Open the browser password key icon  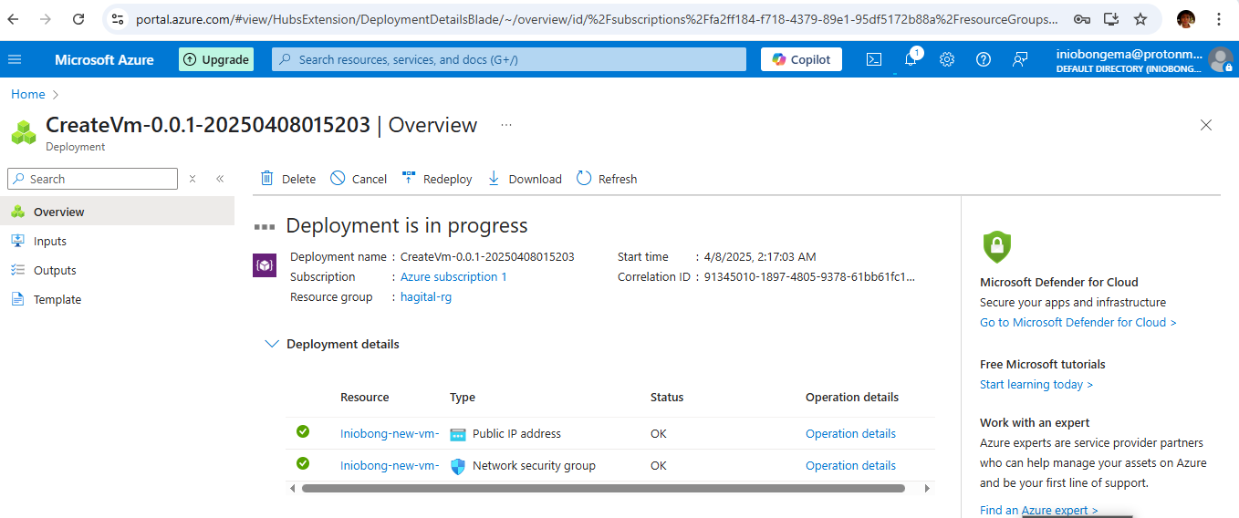(x=1081, y=18)
